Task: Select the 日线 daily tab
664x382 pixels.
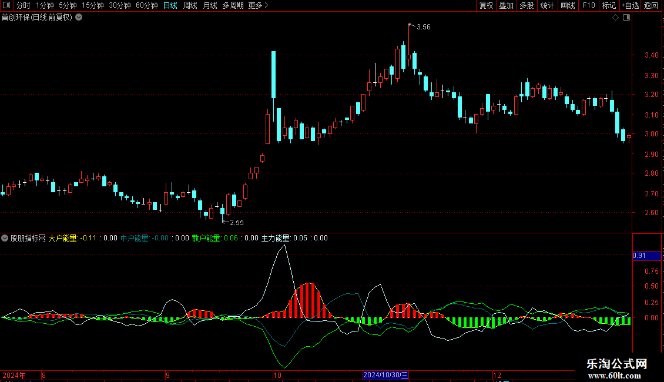Action: pyautogui.click(x=170, y=5)
